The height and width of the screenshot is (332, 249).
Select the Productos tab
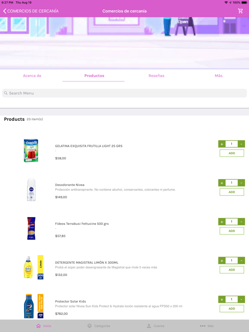pyautogui.click(x=94, y=76)
